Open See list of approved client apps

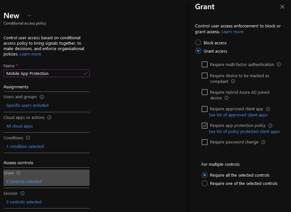[238, 115]
